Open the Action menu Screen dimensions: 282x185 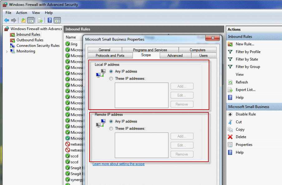[22, 13]
